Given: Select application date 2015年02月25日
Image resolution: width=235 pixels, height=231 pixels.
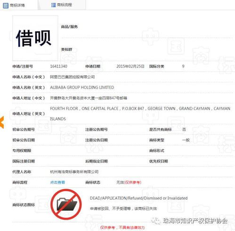Looking at the screenshot, I should (130, 66).
